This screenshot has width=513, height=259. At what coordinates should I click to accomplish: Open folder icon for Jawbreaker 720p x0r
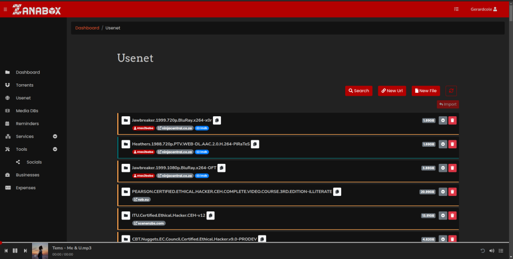click(x=126, y=120)
